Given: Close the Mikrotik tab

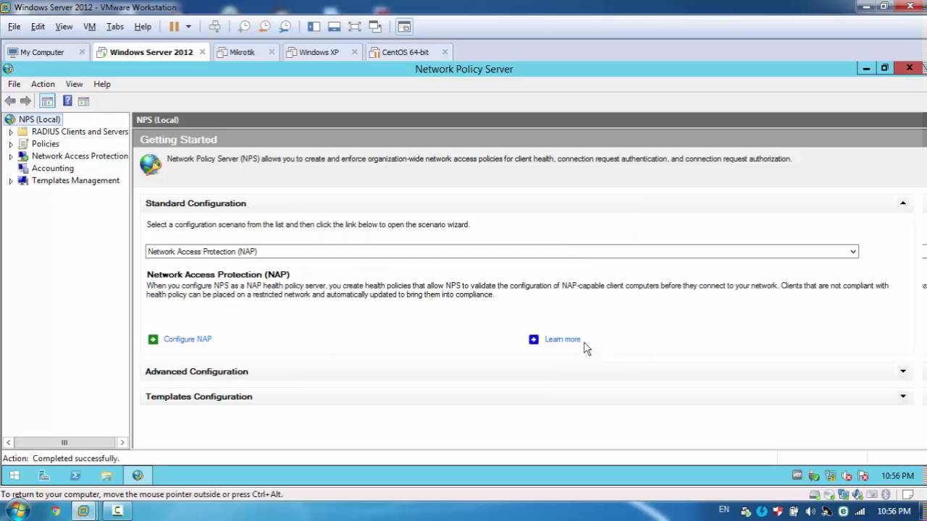Looking at the screenshot, I should (x=272, y=52).
